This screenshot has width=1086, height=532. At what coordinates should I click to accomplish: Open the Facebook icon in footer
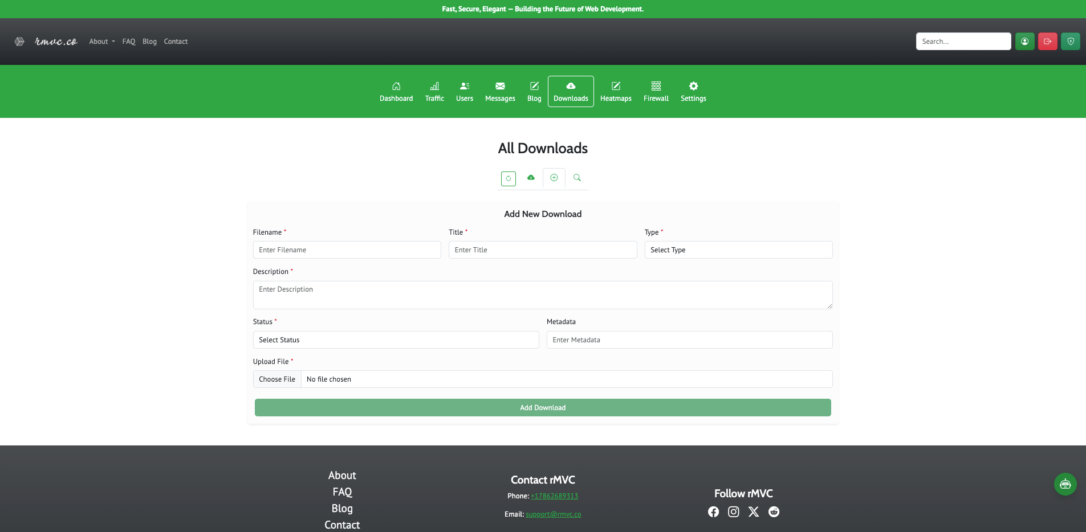[x=713, y=511]
